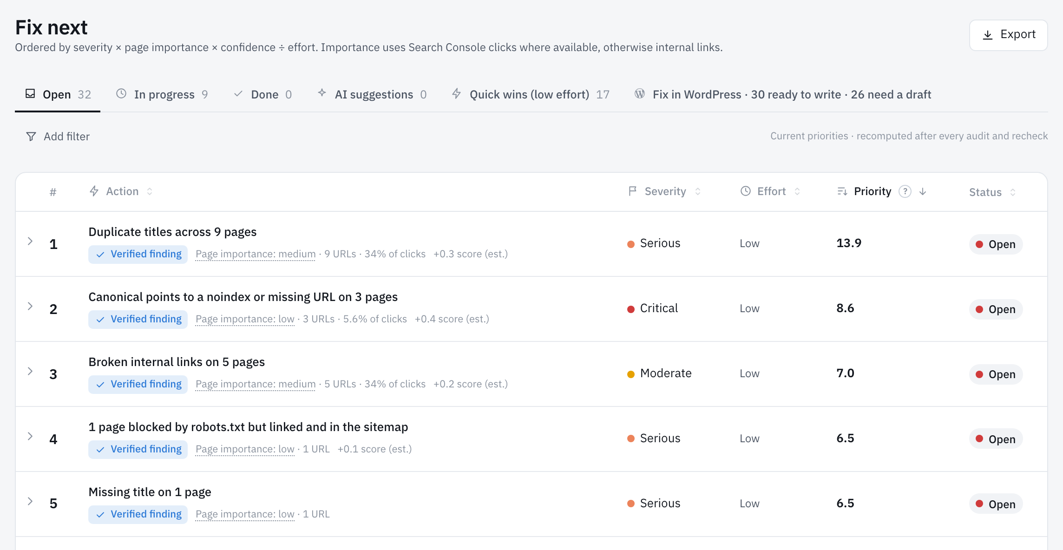Viewport: 1063px width, 550px height.
Task: Switch to the In progress tab
Action: pyautogui.click(x=162, y=94)
